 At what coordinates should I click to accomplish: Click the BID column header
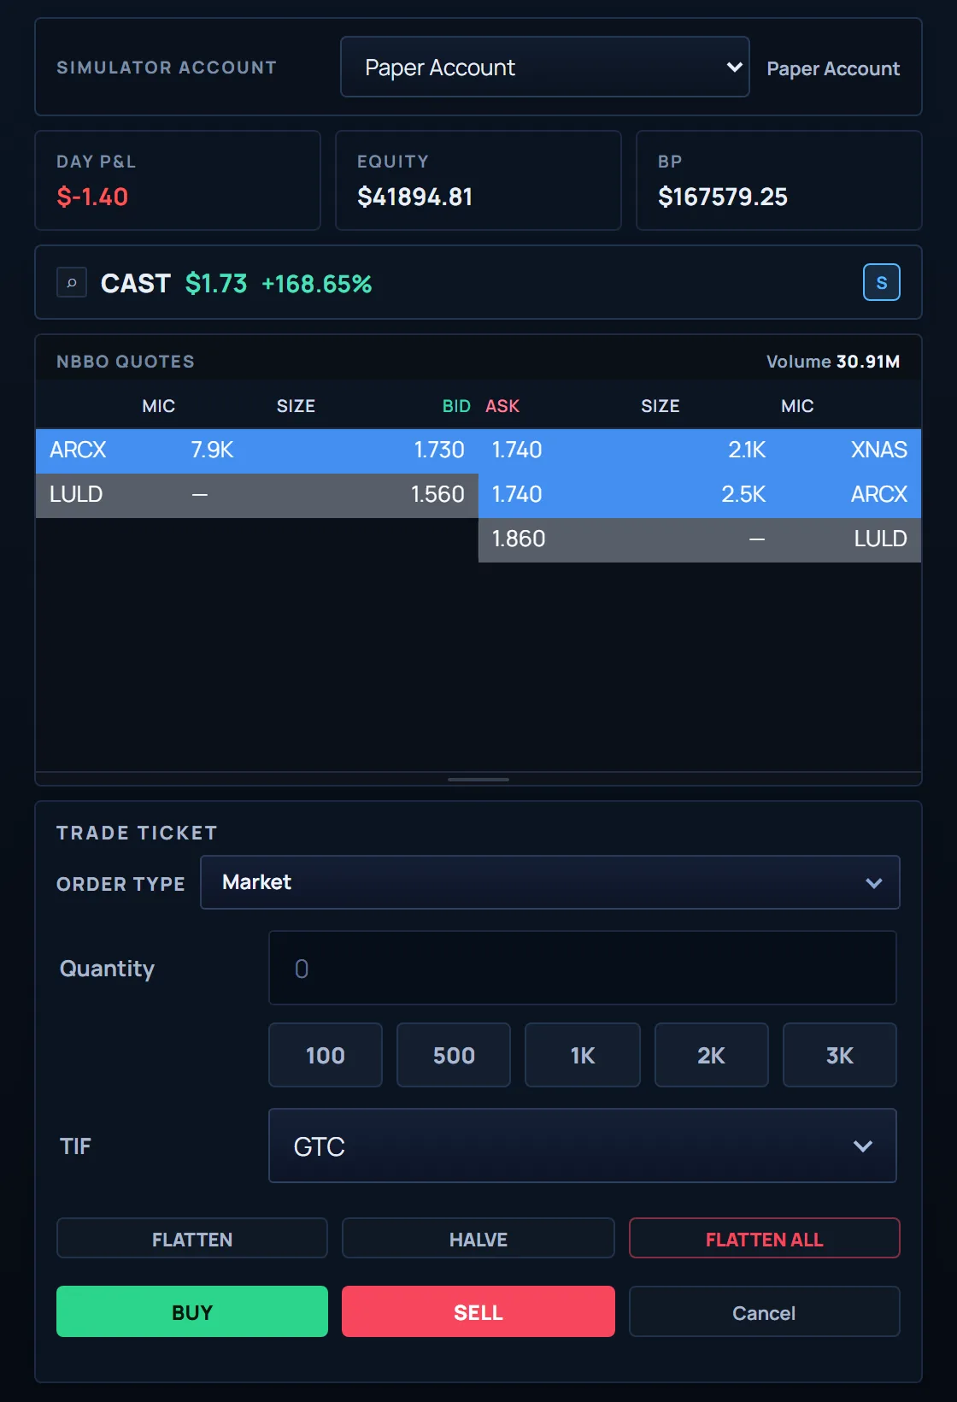click(456, 406)
